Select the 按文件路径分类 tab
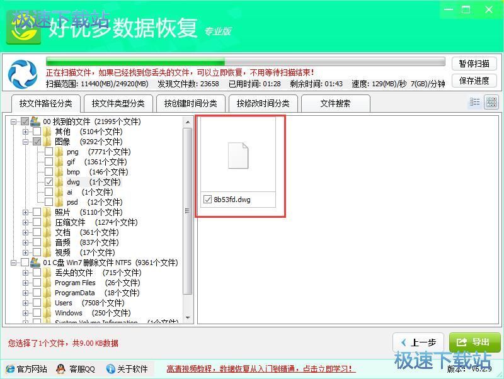 (45, 103)
